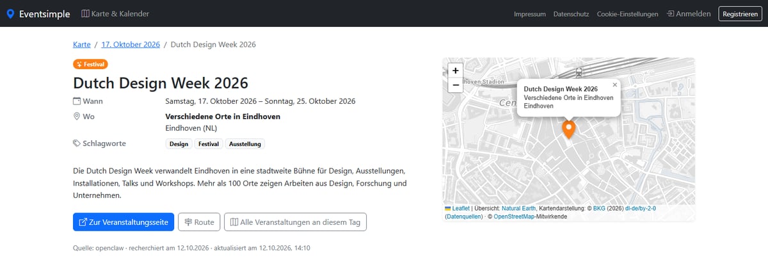
Task: Click the Dutch Design Week 2026 heading
Action: pyautogui.click(x=161, y=83)
